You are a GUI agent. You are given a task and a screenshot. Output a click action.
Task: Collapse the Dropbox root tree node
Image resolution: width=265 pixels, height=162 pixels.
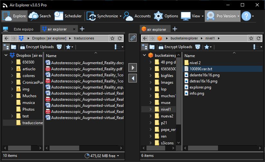tap(6, 55)
